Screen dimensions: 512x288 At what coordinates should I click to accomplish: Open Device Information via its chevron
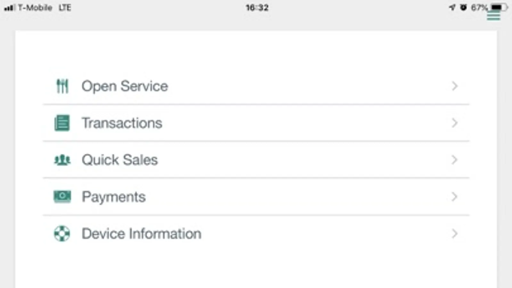pyautogui.click(x=454, y=234)
